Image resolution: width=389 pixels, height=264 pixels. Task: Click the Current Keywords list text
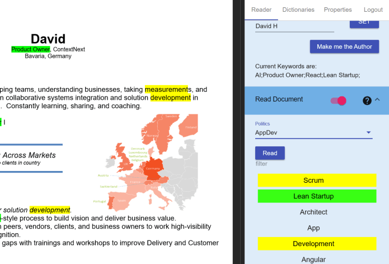(307, 75)
